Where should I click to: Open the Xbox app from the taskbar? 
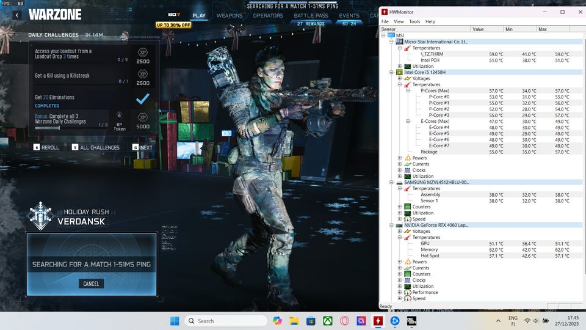point(328,321)
